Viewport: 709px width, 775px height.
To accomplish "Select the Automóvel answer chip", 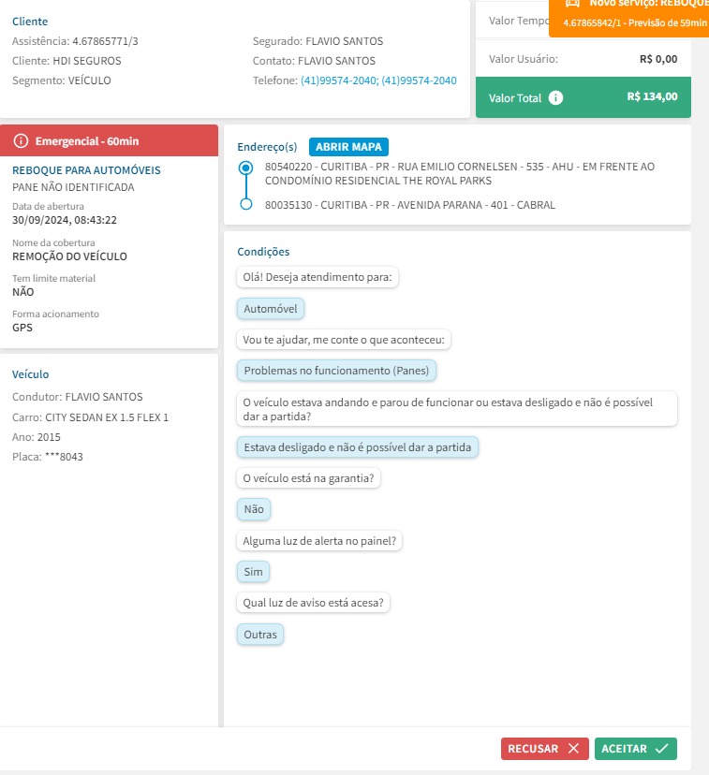I will tap(271, 309).
